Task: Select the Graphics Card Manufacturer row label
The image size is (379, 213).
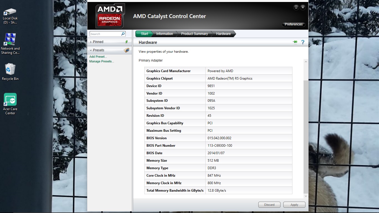Action: pyautogui.click(x=168, y=71)
